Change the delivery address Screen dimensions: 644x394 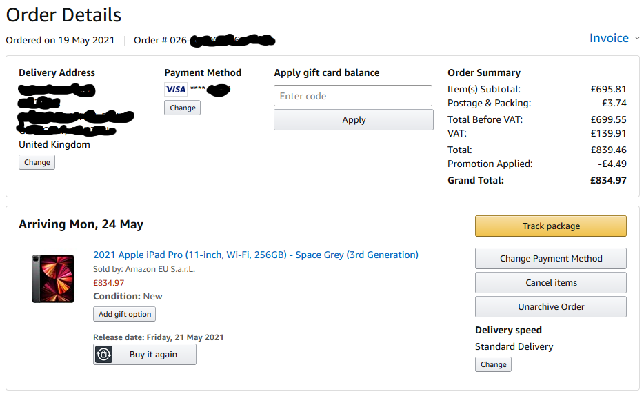click(x=37, y=162)
